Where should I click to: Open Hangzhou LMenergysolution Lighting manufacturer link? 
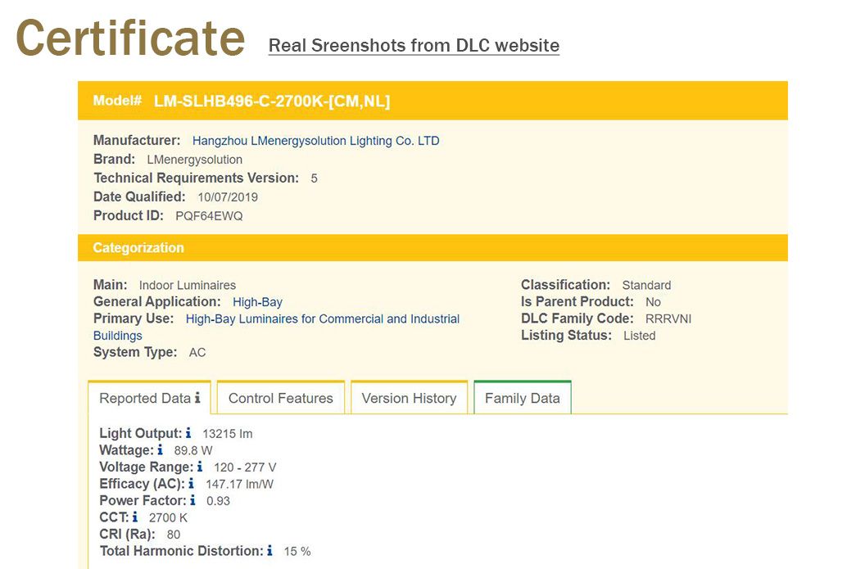[x=315, y=141]
